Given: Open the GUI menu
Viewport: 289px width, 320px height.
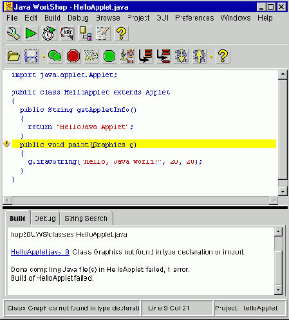Looking at the screenshot, I should 162,18.
